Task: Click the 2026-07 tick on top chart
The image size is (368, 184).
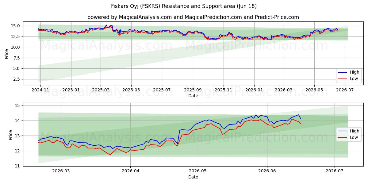Action: [x=345, y=90]
